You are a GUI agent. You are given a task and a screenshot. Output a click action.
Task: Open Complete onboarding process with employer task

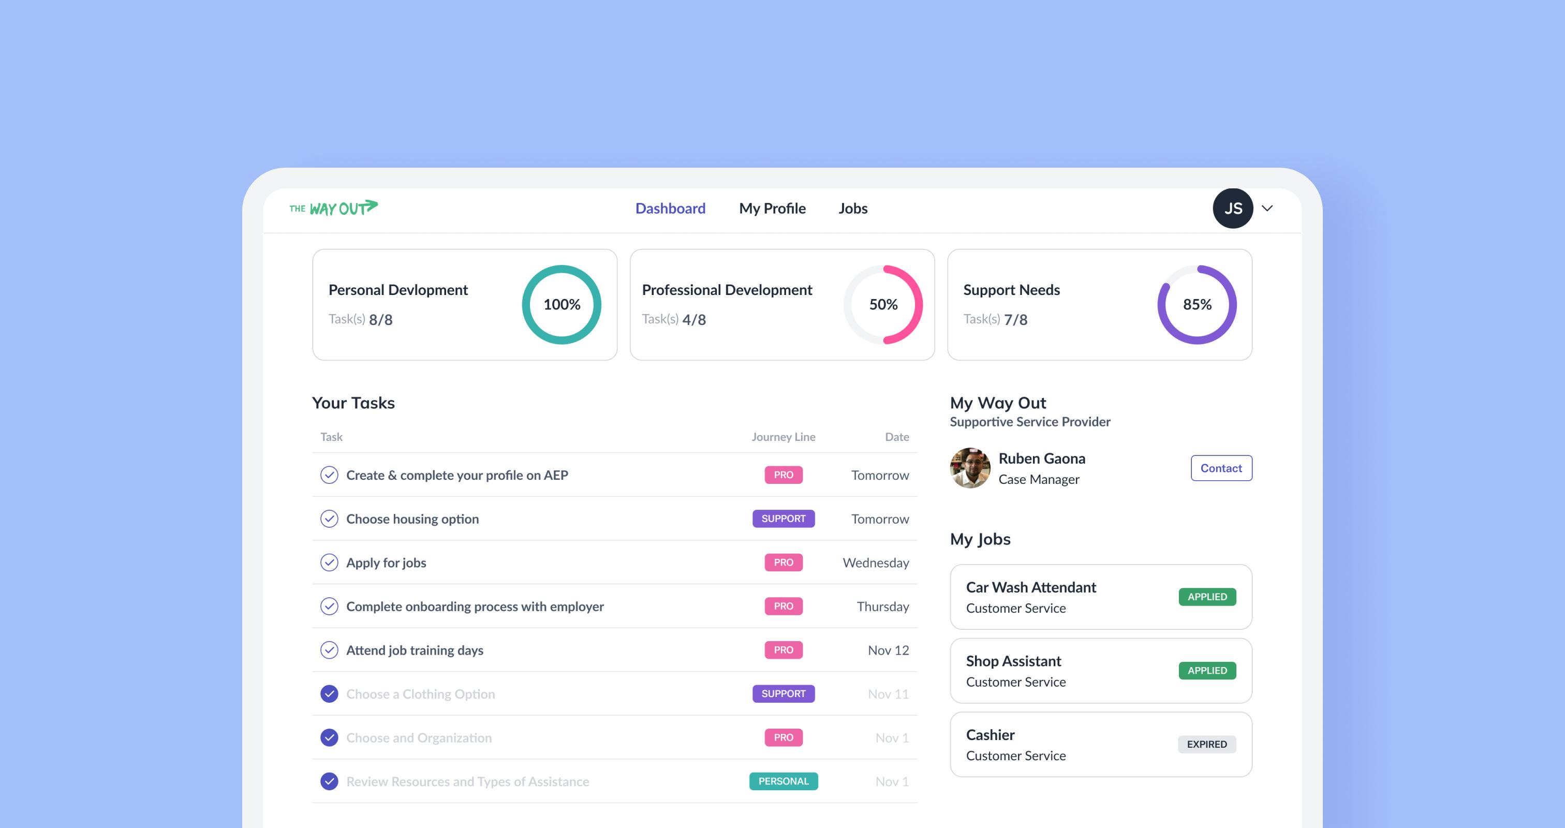point(475,607)
